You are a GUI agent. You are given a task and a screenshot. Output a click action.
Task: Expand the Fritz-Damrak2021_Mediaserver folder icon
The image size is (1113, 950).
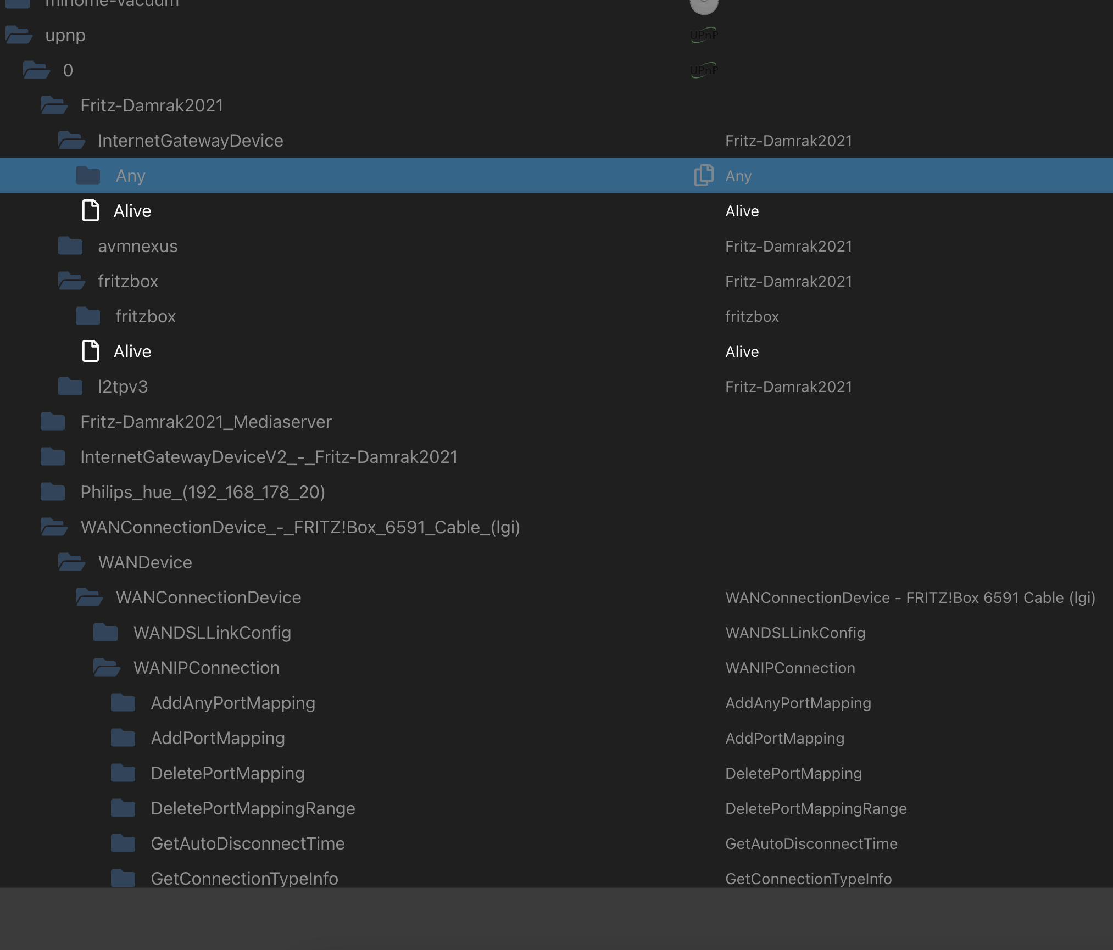53,422
